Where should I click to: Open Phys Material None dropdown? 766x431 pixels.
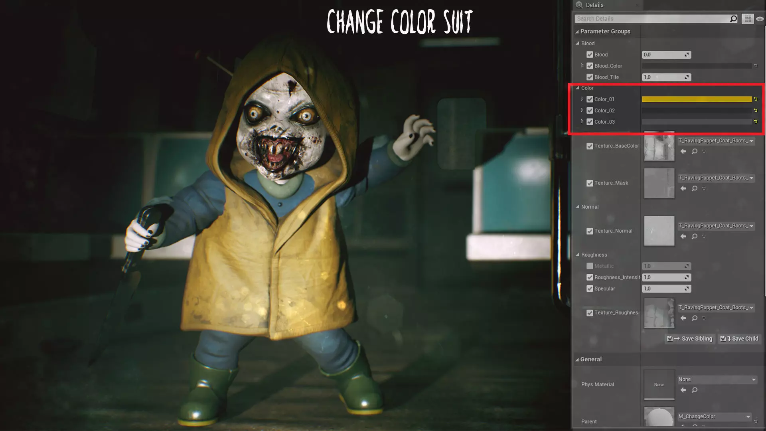pyautogui.click(x=717, y=380)
